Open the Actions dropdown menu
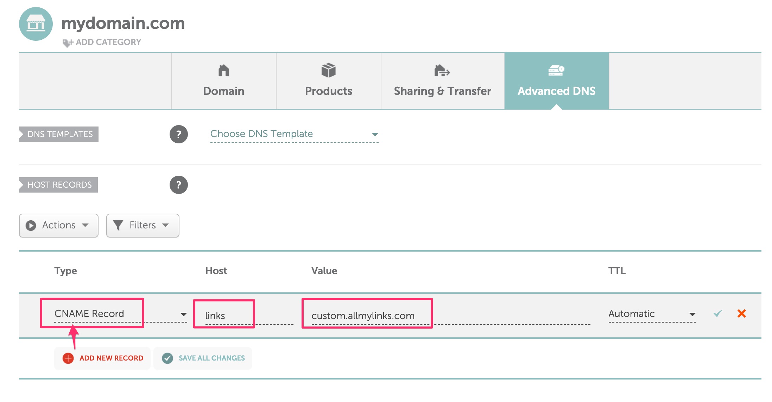The width and height of the screenshot is (772, 402). click(x=59, y=226)
